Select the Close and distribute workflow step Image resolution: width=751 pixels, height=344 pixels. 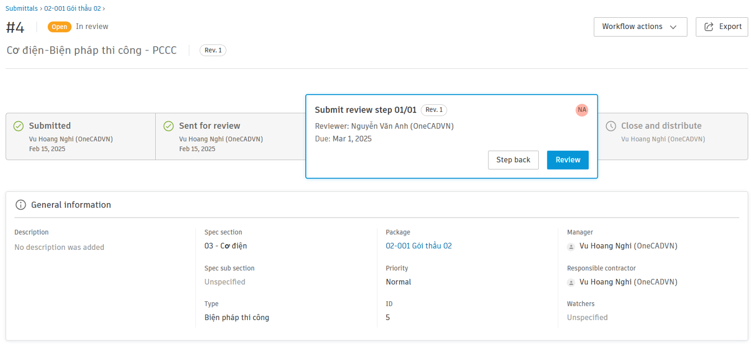673,136
